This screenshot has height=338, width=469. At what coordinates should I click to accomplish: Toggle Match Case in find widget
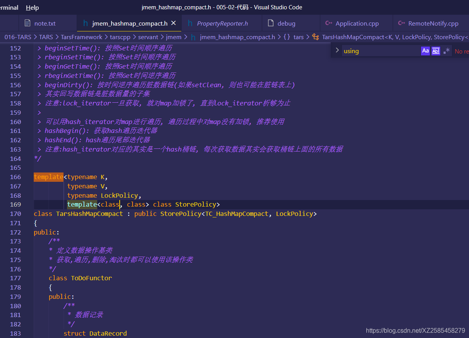tap(425, 51)
